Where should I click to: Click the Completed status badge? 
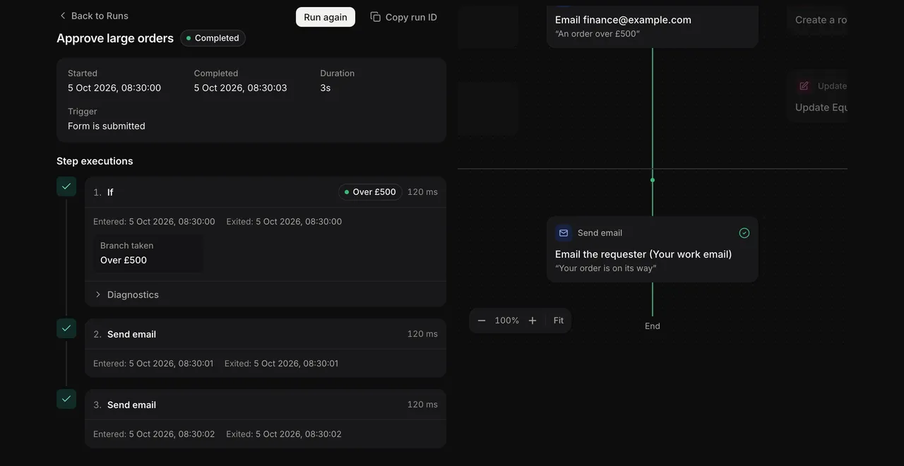[213, 38]
